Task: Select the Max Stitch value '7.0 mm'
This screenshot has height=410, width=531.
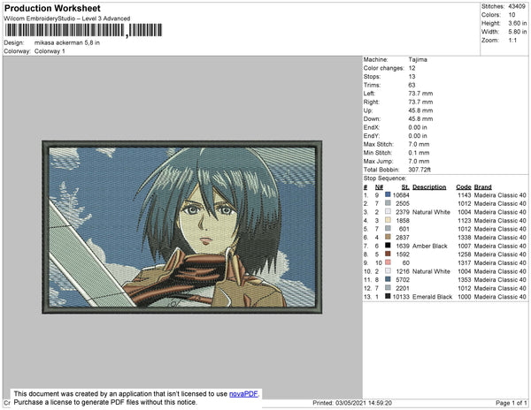Action: [419, 144]
